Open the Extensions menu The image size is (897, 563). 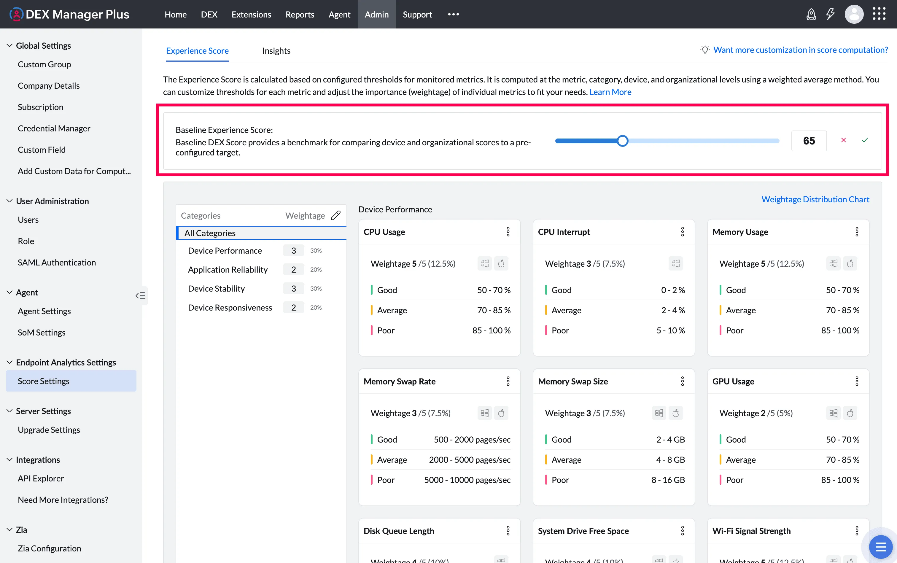pos(251,15)
